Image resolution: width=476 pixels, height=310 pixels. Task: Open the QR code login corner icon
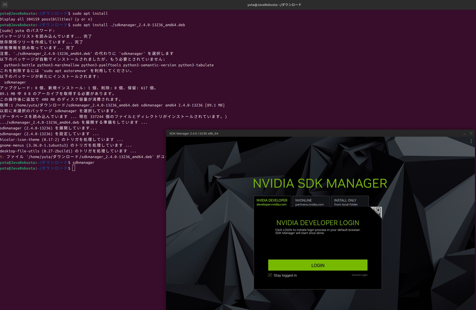[x=377, y=211]
